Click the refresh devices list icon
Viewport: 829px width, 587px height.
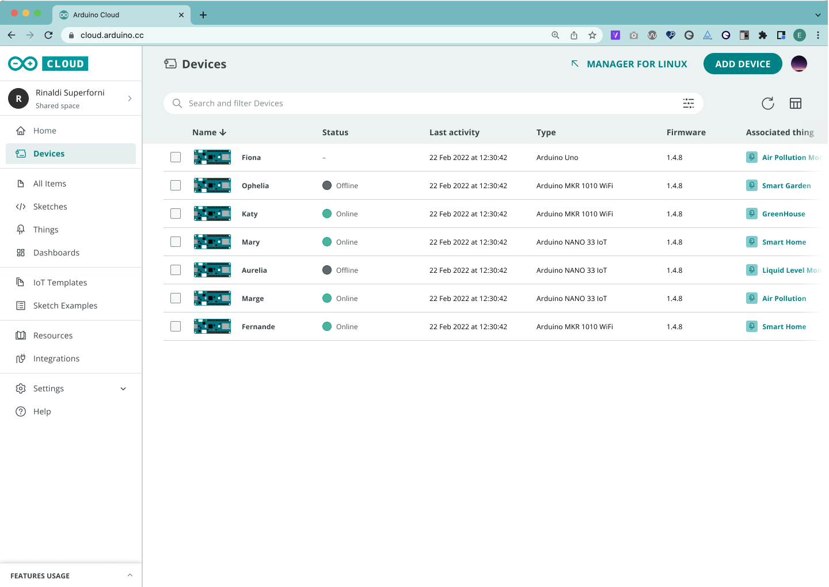(767, 104)
